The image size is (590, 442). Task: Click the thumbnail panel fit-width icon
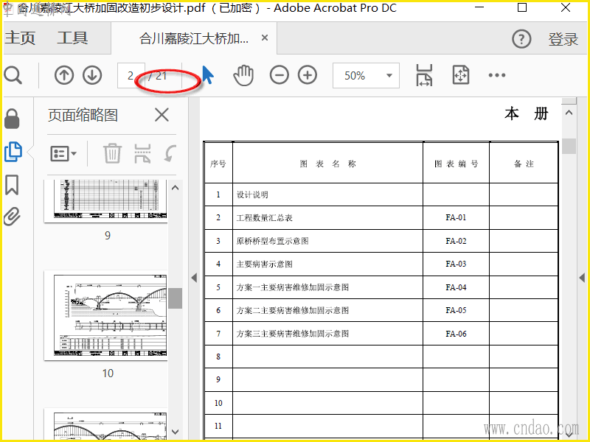[142, 153]
